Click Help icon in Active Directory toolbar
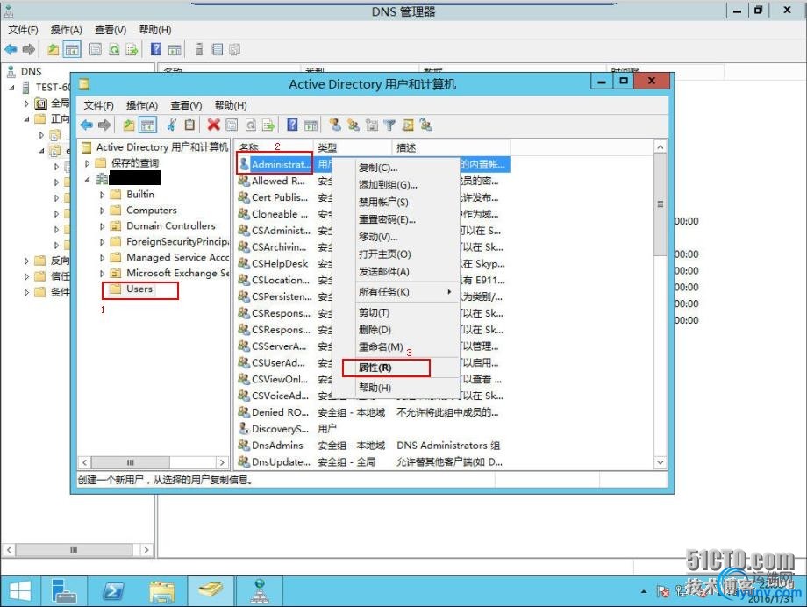Image resolution: width=807 pixels, height=607 pixels. [x=292, y=125]
